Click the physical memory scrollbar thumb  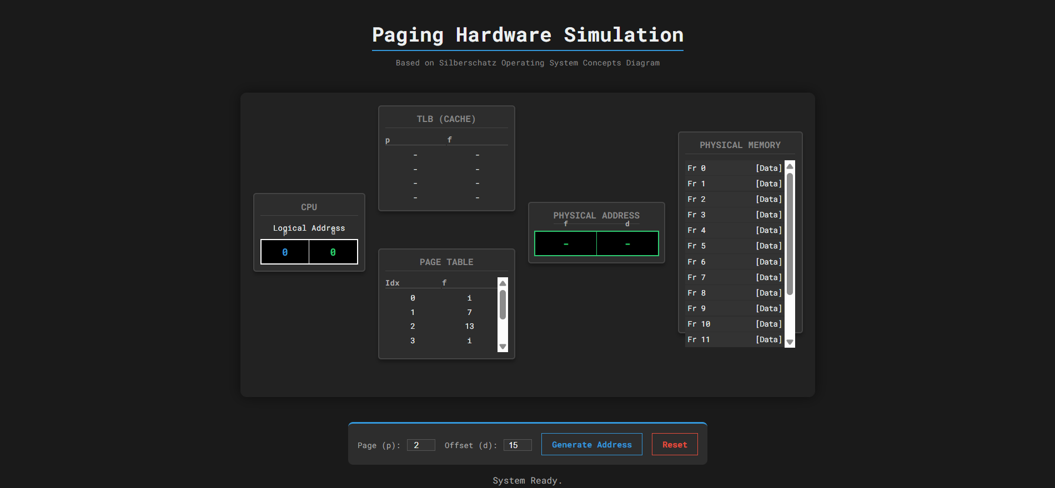tap(790, 233)
